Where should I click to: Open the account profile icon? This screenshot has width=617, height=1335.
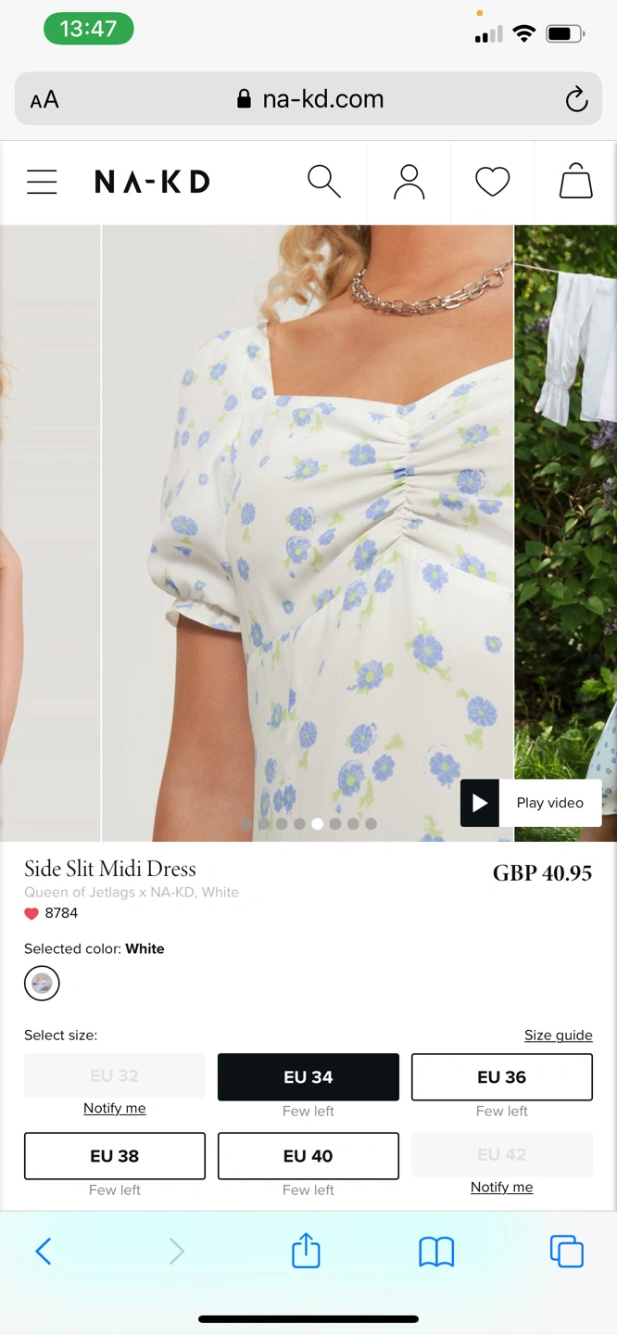click(409, 182)
